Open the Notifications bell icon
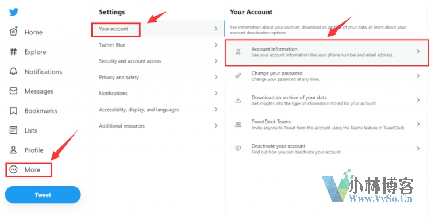 [x=13, y=71]
